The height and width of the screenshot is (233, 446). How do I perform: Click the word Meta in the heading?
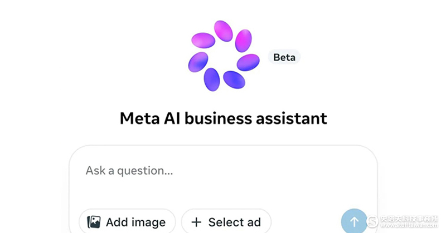(138, 118)
